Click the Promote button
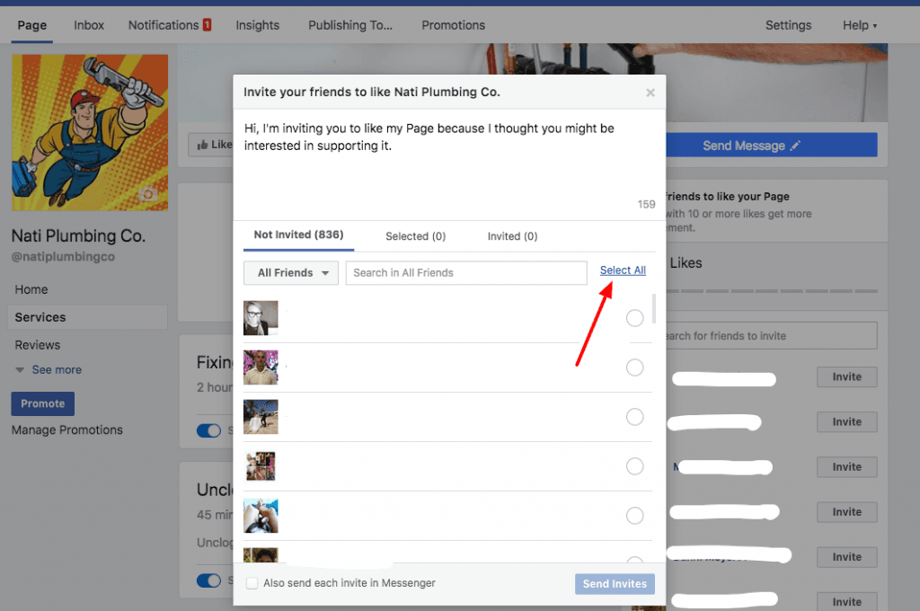920x611 pixels. [x=43, y=403]
